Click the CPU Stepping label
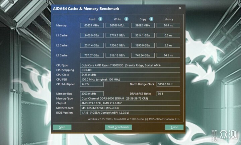This screenshot has height=145, width=241. (x=65, y=70)
